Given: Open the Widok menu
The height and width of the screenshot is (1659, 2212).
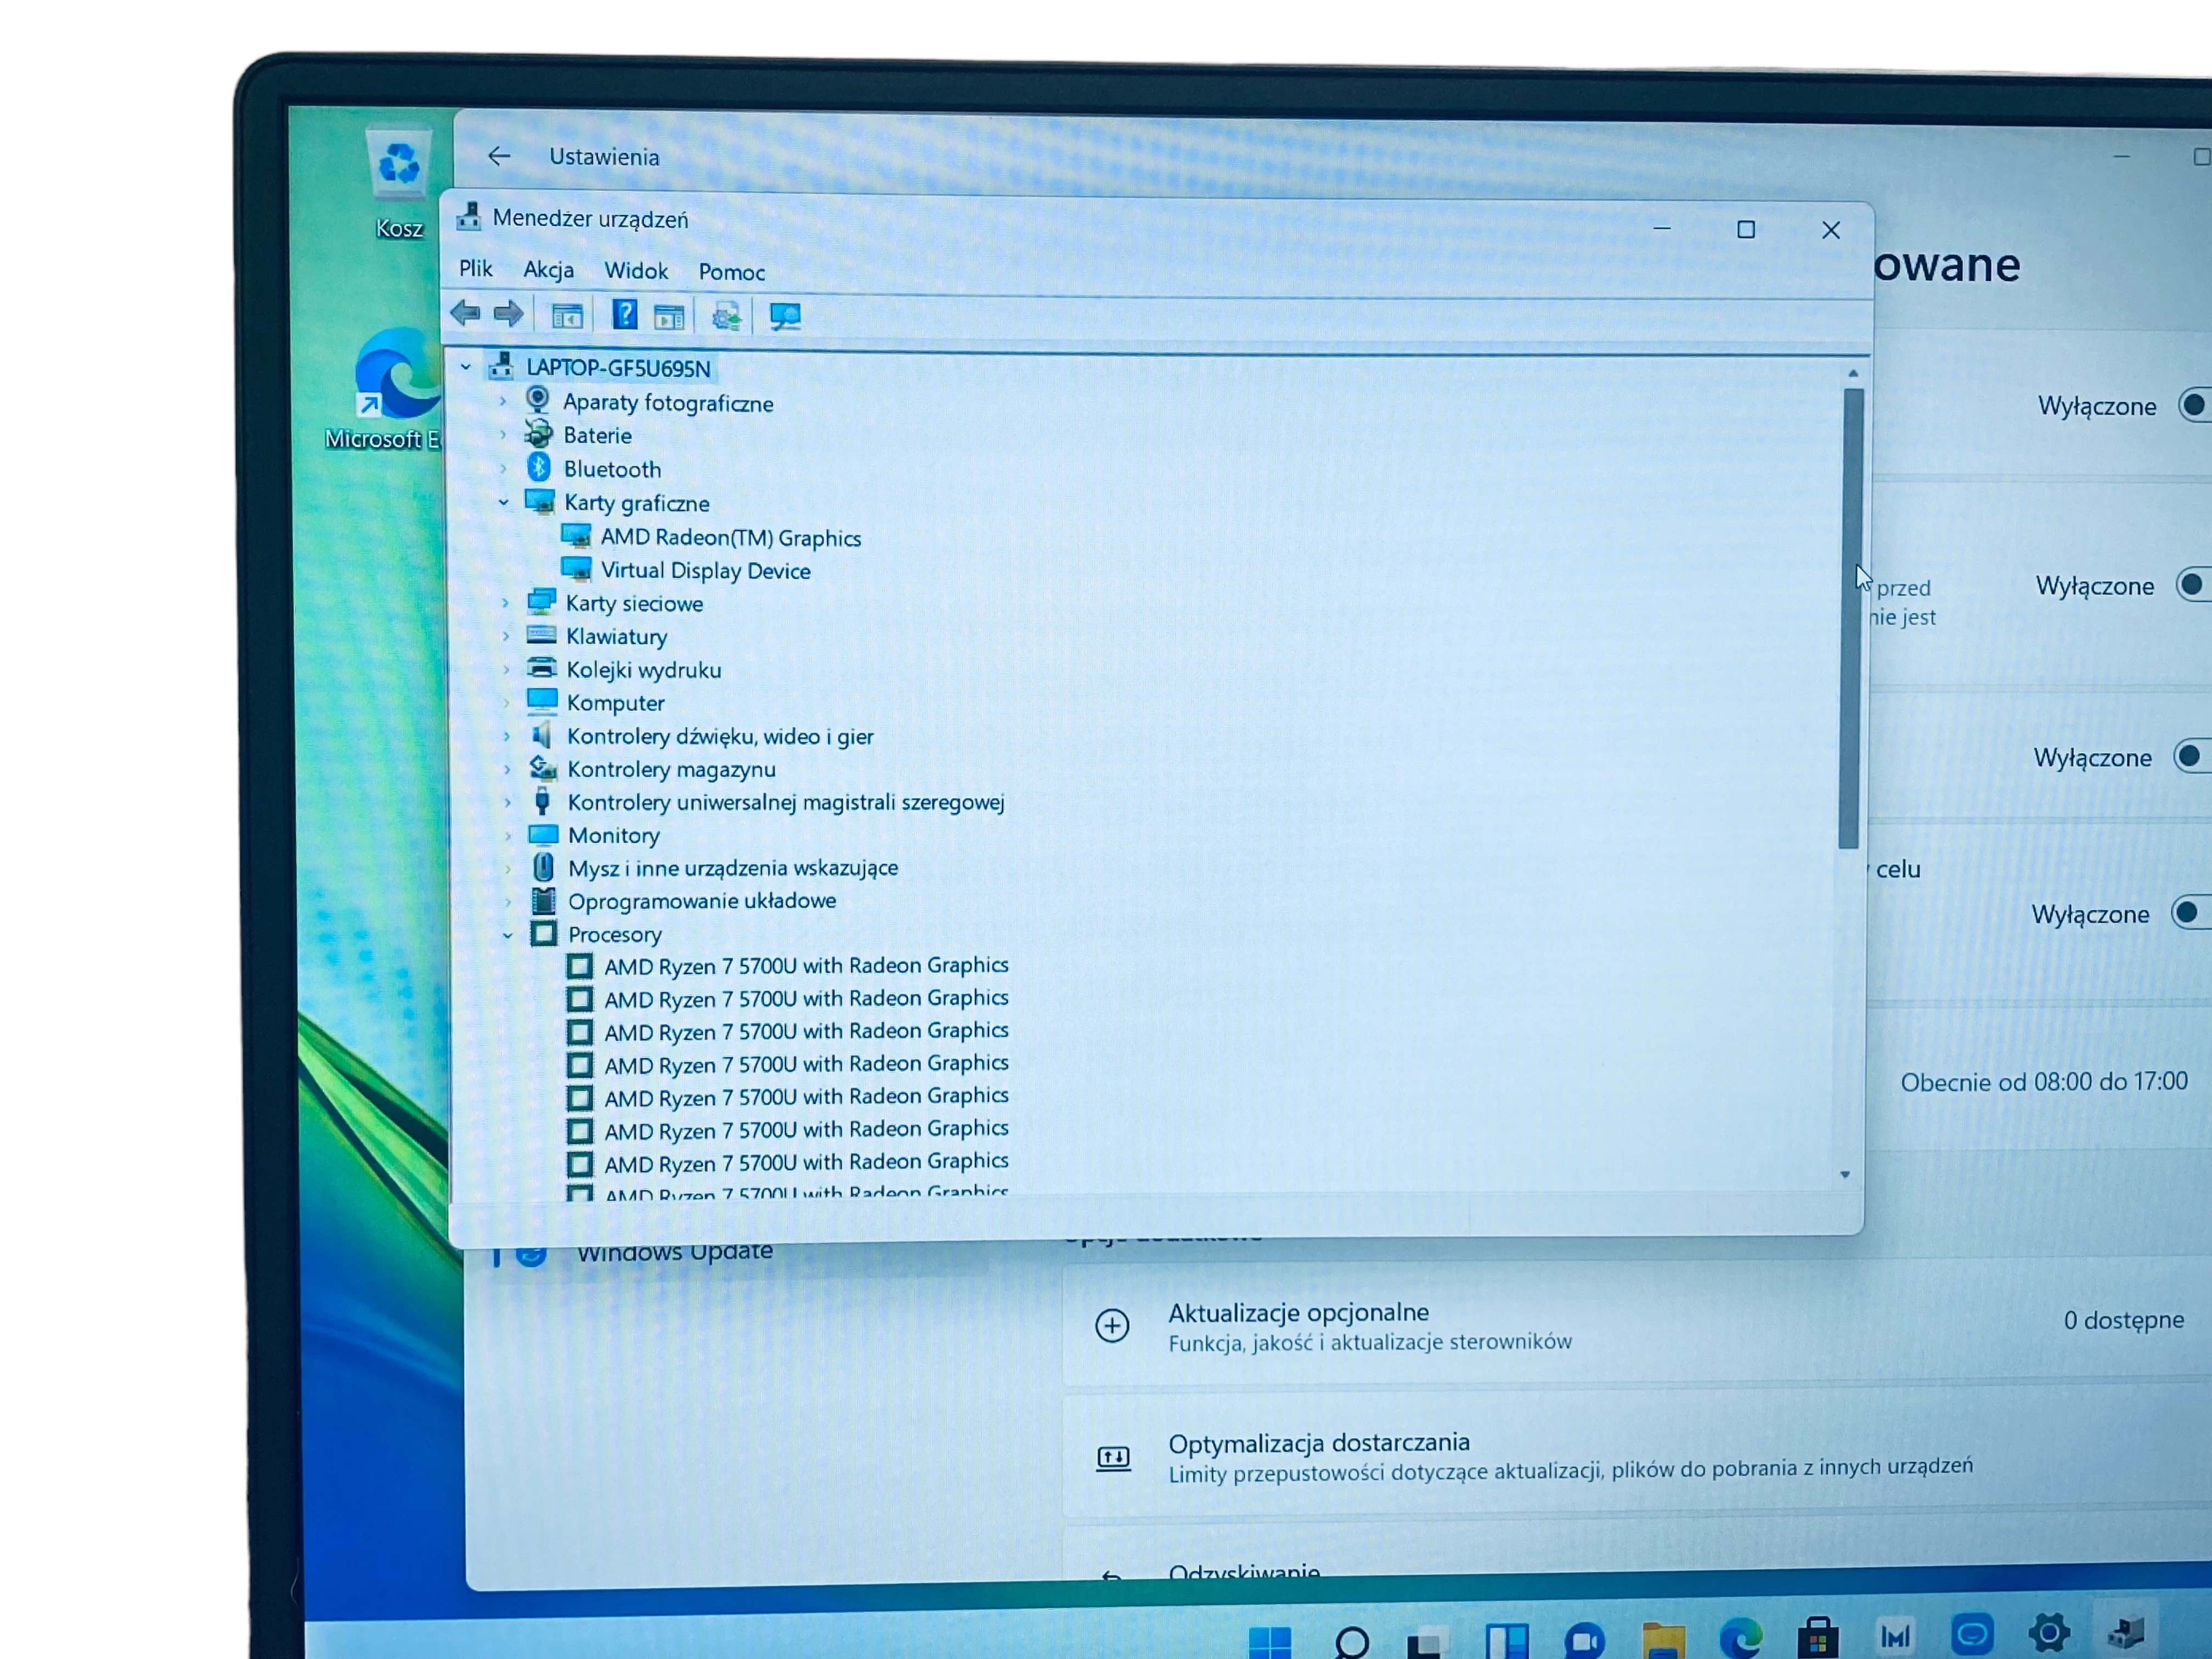Looking at the screenshot, I should tap(636, 271).
